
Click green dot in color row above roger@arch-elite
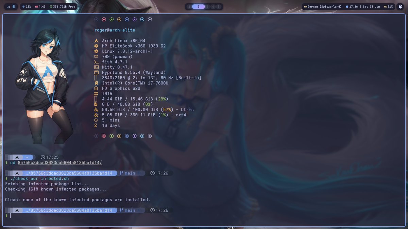[112, 20]
